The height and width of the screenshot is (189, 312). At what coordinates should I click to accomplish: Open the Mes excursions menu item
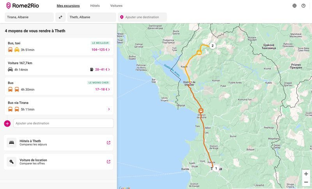pyautogui.click(x=68, y=6)
